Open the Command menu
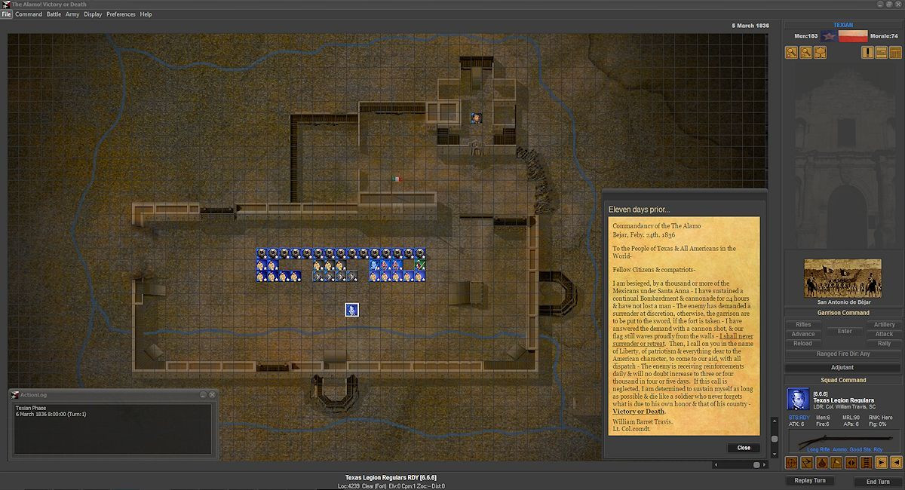Image resolution: width=905 pixels, height=490 pixels. coord(29,14)
